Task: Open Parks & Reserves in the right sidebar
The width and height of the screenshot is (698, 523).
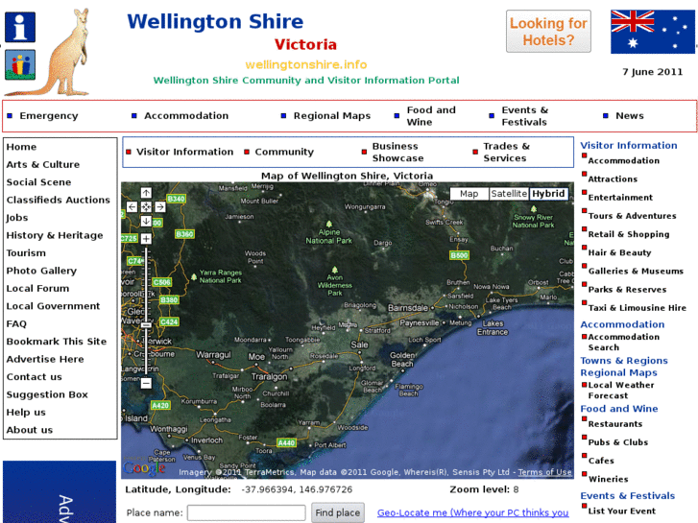Action: coord(627,289)
